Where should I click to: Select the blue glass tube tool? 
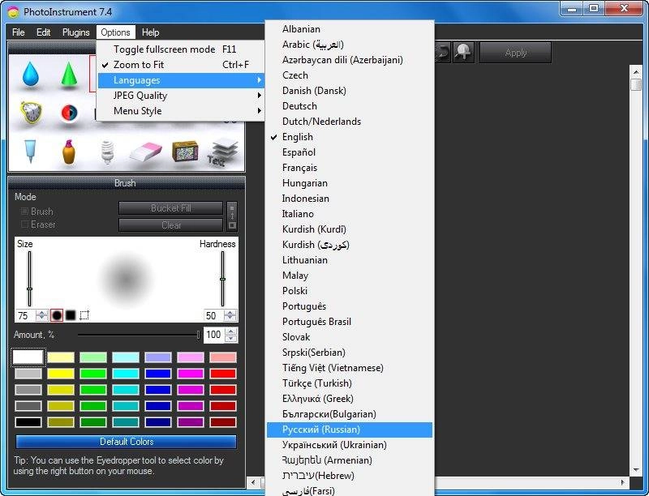pos(30,151)
